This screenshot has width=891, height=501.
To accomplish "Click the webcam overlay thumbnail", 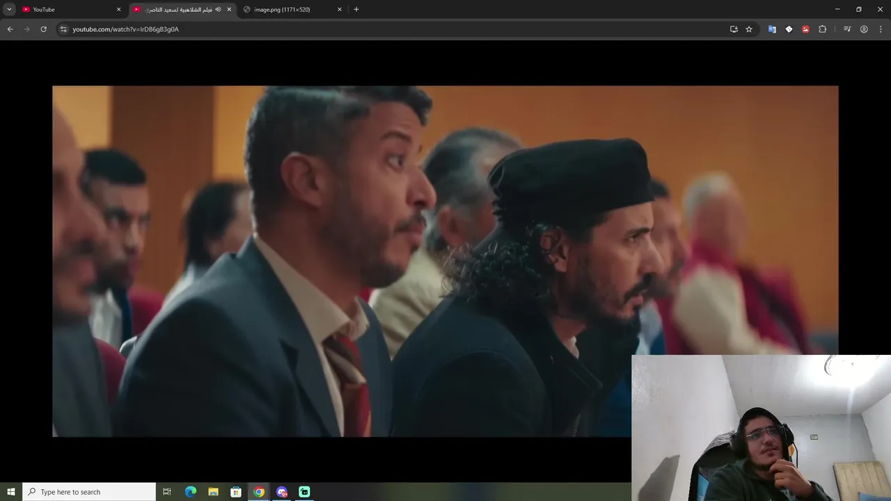I will point(761,428).
